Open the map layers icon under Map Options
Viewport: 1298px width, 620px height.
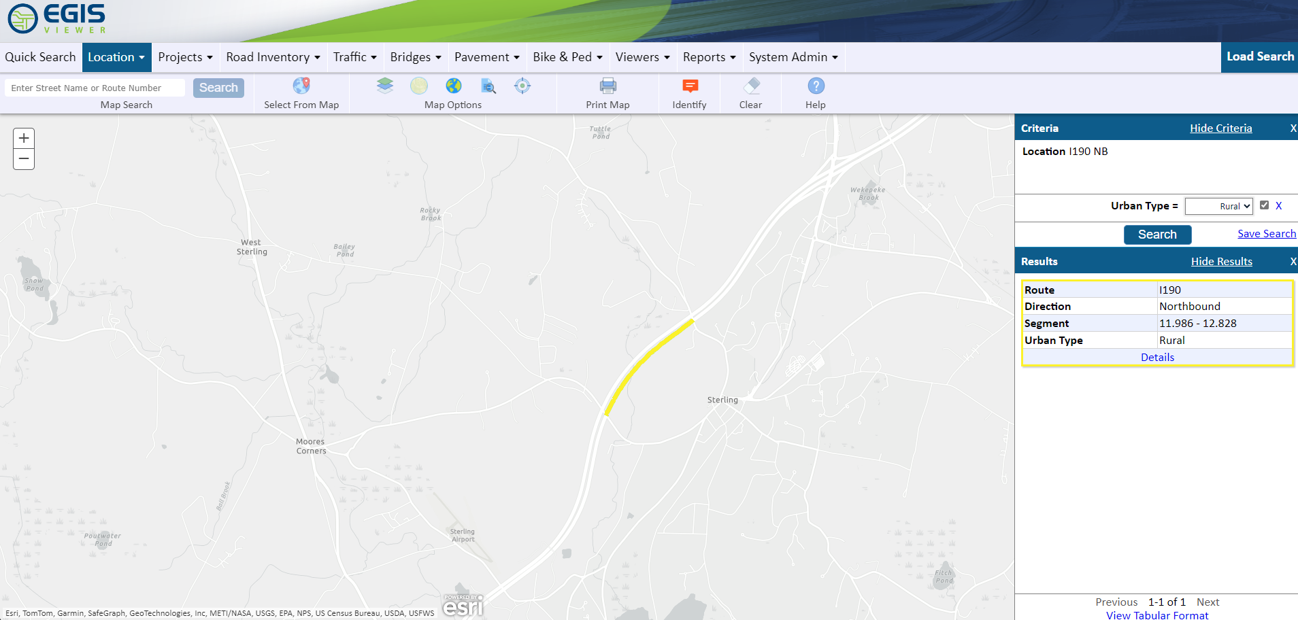click(x=385, y=86)
